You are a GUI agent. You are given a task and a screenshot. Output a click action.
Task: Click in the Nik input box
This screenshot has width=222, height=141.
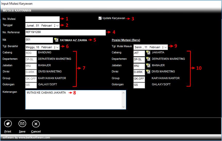pos(39,40)
